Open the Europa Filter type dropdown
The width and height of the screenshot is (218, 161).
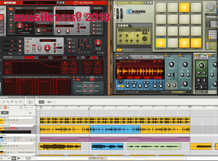48,40
